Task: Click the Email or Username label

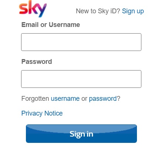Action: point(51,25)
